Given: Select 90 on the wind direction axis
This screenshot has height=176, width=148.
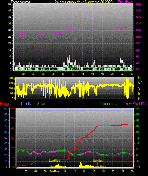Looking at the screenshot, I should point(11,93).
